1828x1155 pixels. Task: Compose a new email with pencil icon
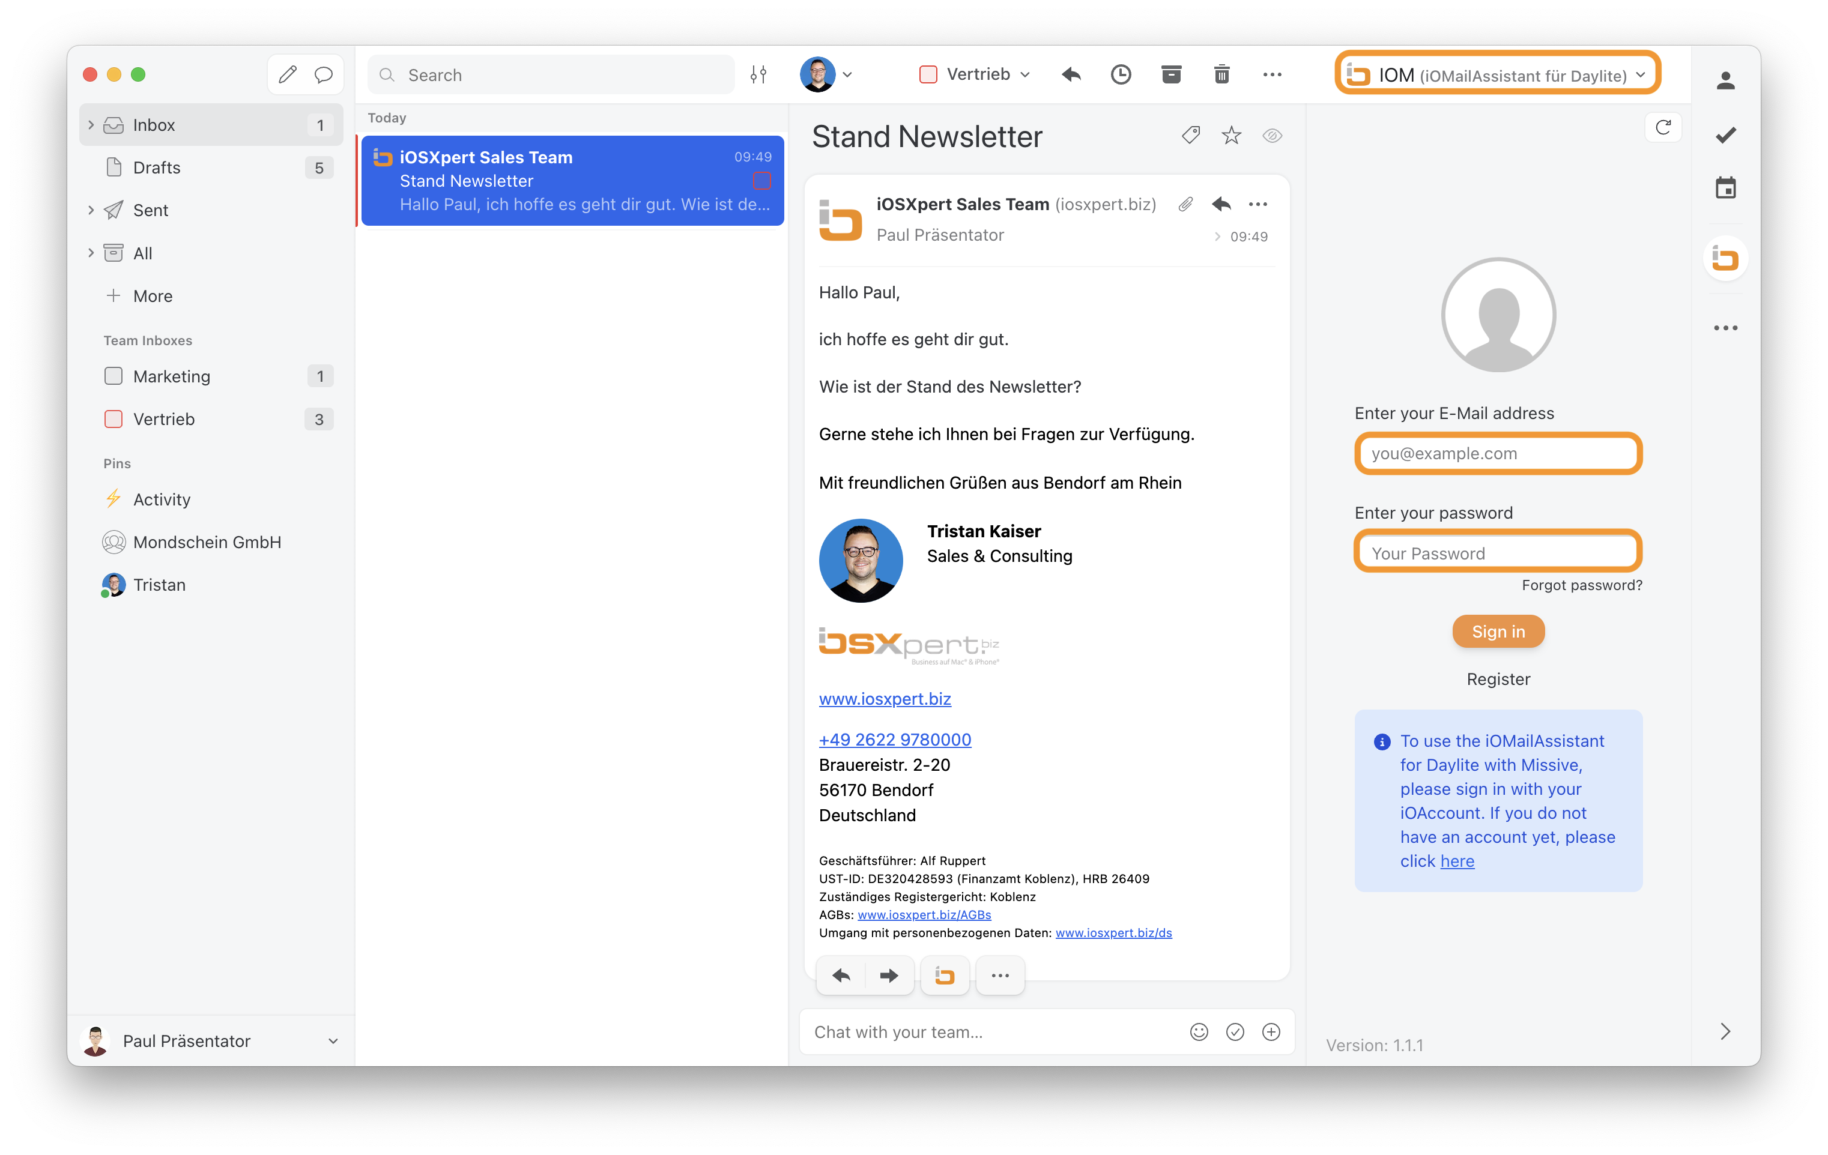tap(288, 74)
